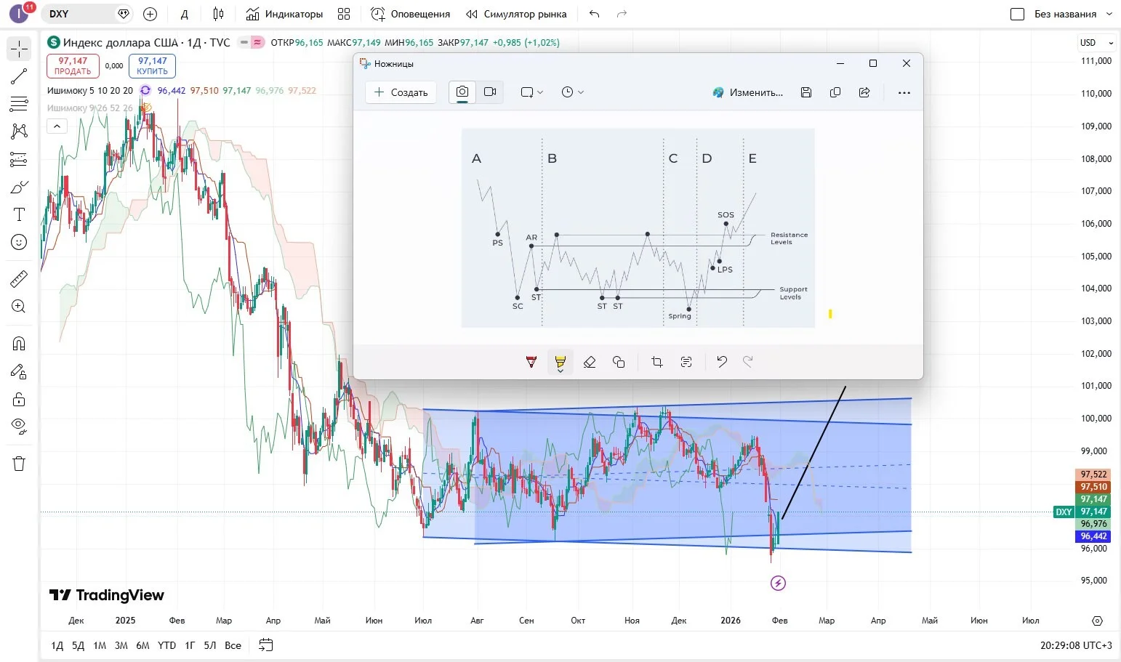Select the 1М time range

tap(100, 645)
